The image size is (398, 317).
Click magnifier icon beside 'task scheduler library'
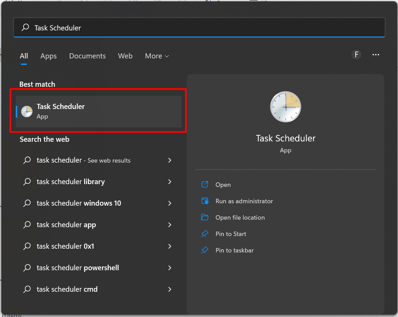point(27,182)
